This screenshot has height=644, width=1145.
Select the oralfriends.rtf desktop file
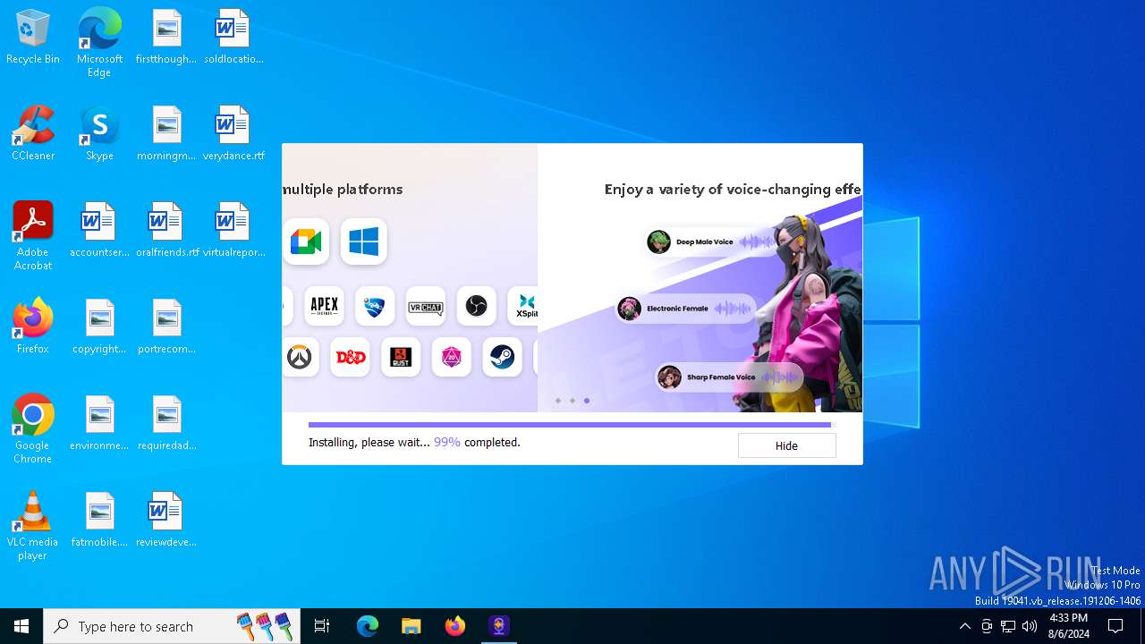tap(166, 231)
